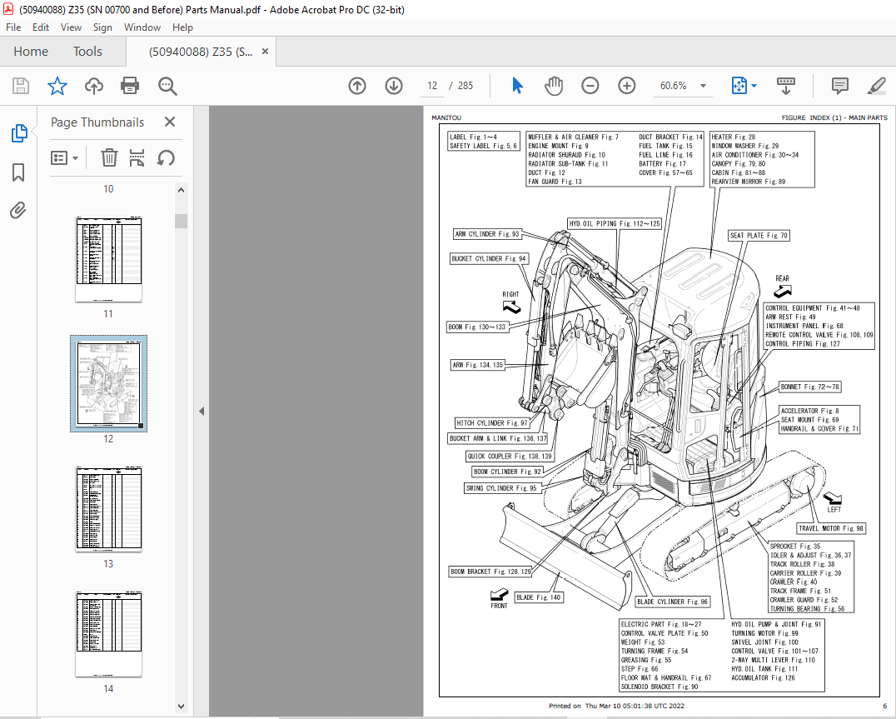The height and width of the screenshot is (719, 896).
Task: Collapse navigation pane with left arrow
Action: click(202, 411)
